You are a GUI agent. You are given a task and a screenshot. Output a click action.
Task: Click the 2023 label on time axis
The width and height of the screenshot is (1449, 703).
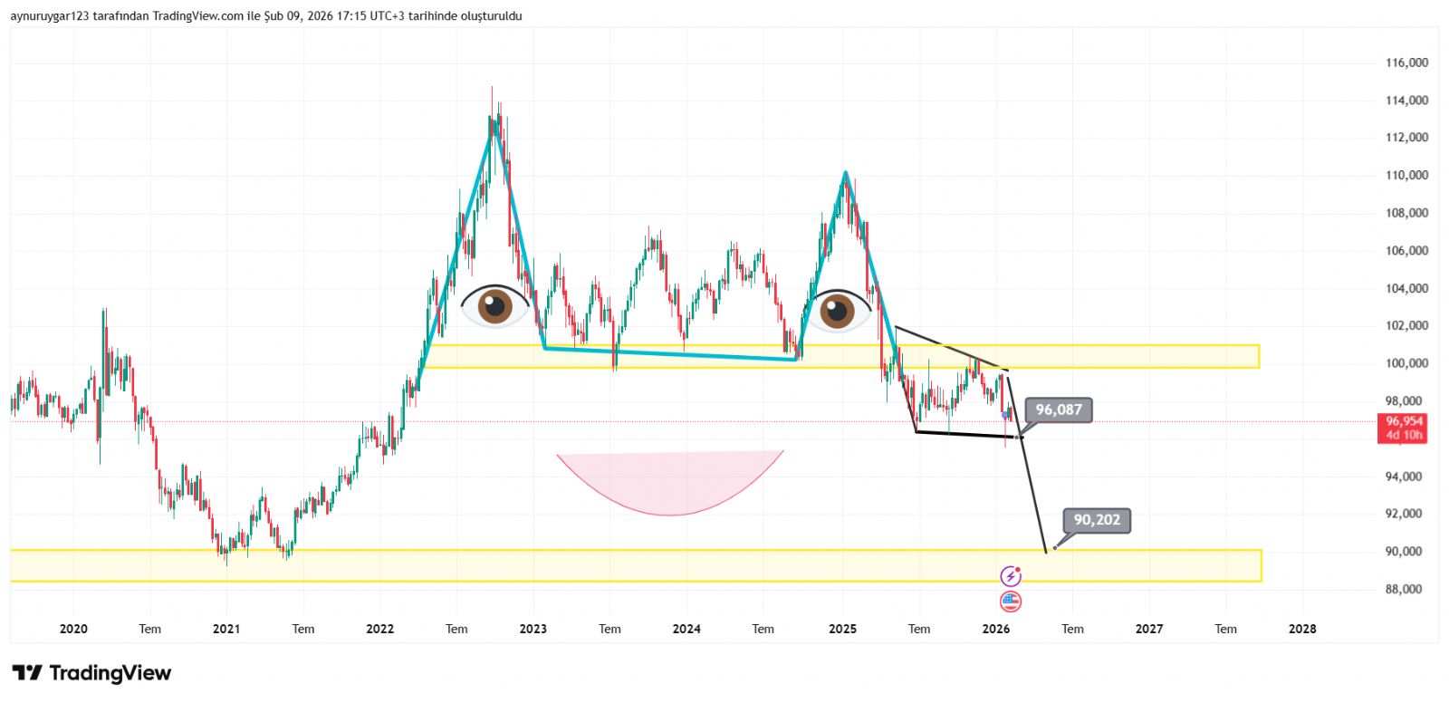coord(533,629)
